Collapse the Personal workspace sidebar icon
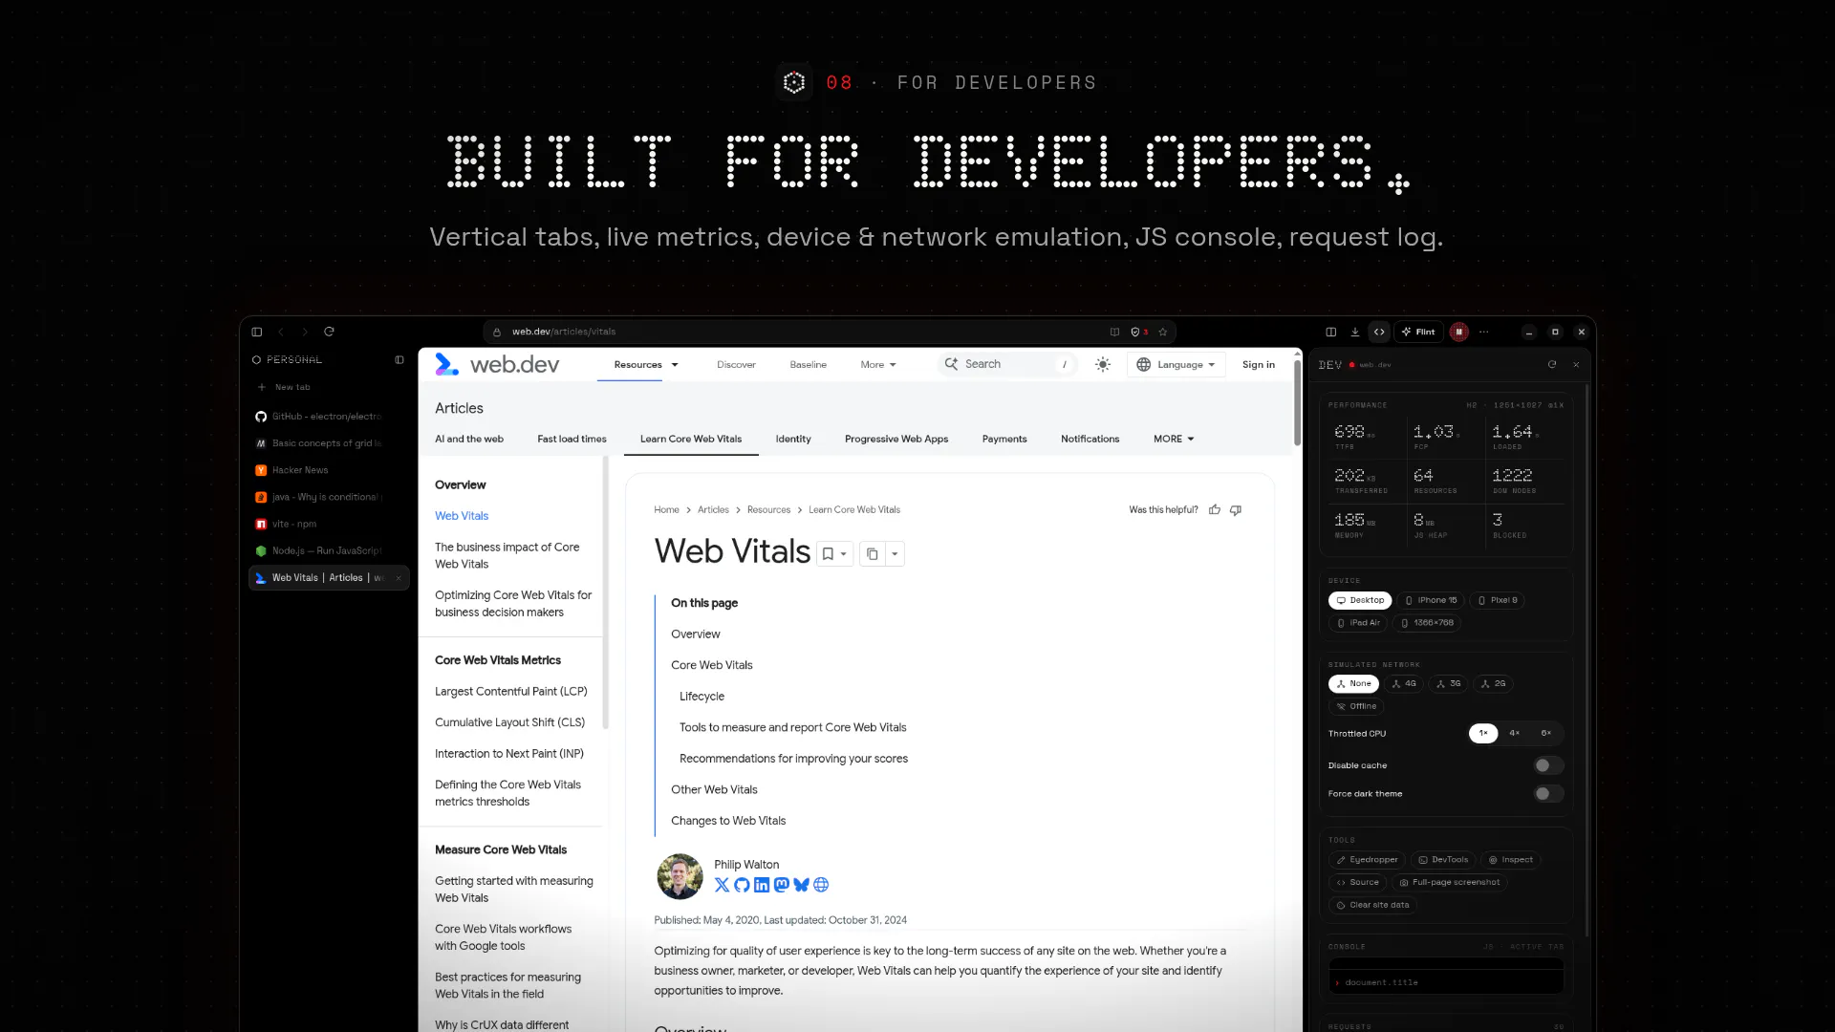Screen dimensions: 1835x1032 point(399,360)
